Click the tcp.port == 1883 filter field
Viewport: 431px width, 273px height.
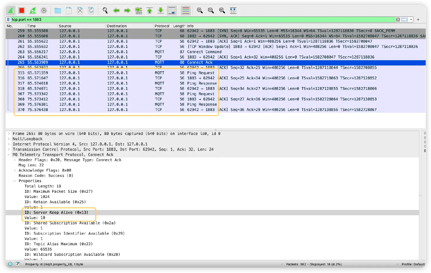click(203, 20)
